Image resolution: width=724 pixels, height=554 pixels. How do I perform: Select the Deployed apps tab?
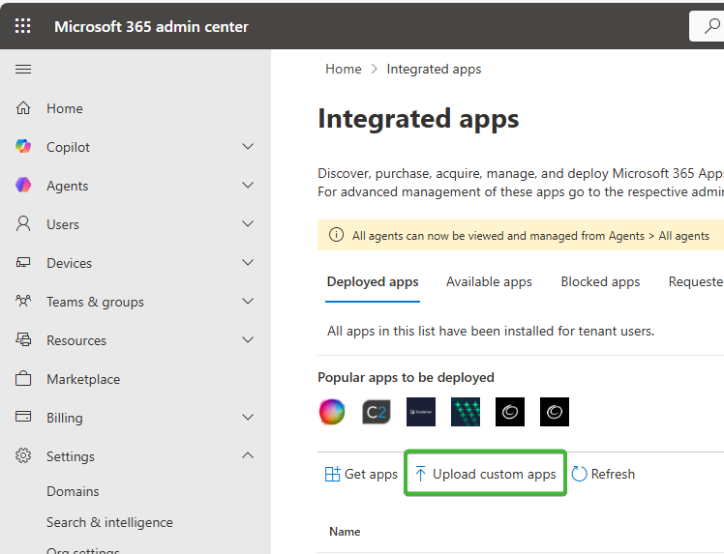coord(373,282)
